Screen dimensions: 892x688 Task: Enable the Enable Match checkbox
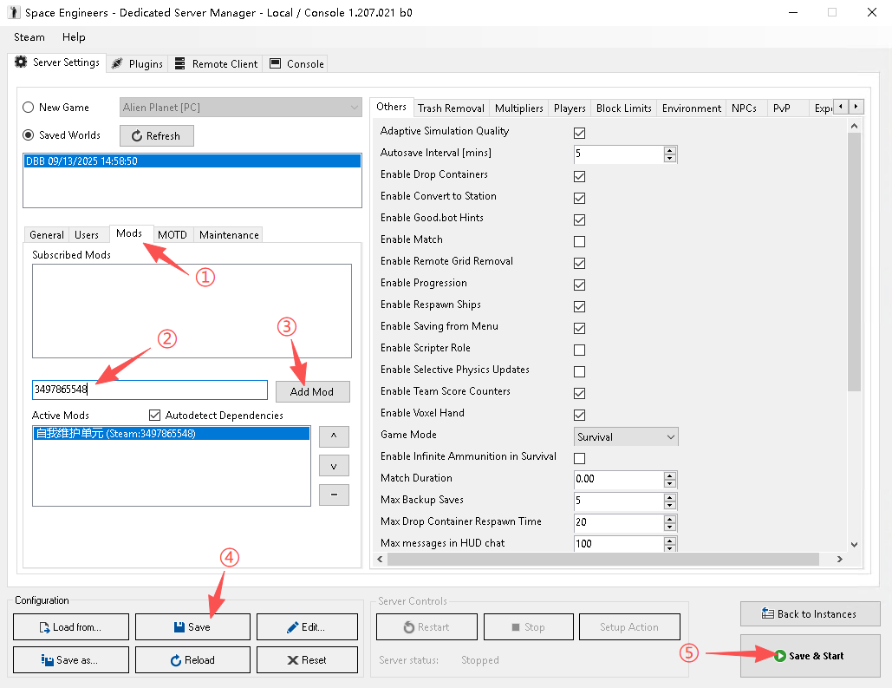click(x=579, y=241)
